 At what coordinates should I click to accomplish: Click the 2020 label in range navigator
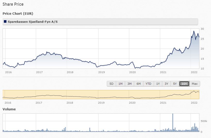[x=132, y=103]
